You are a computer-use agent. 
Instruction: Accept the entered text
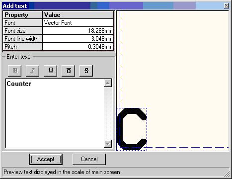pos(46,159)
